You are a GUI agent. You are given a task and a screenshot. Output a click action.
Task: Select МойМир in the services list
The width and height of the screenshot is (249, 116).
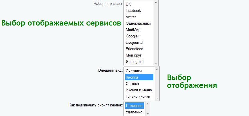133,30
